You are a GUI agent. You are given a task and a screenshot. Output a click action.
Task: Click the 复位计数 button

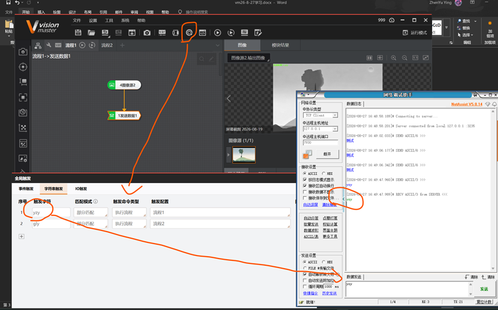(x=484, y=302)
